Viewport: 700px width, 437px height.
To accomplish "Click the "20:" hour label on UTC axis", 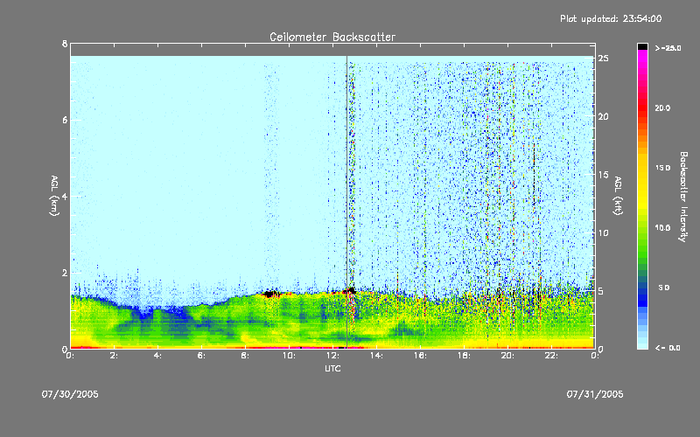I will (x=507, y=356).
